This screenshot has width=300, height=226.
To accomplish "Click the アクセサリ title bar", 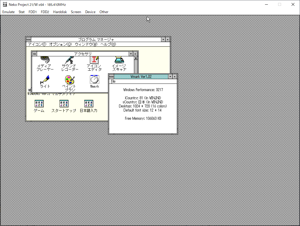I will [83, 54].
